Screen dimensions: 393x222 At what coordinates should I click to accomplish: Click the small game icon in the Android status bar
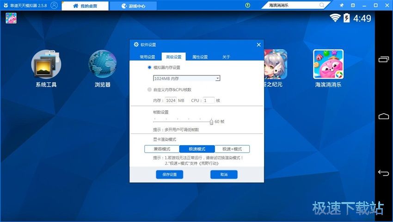point(11,18)
